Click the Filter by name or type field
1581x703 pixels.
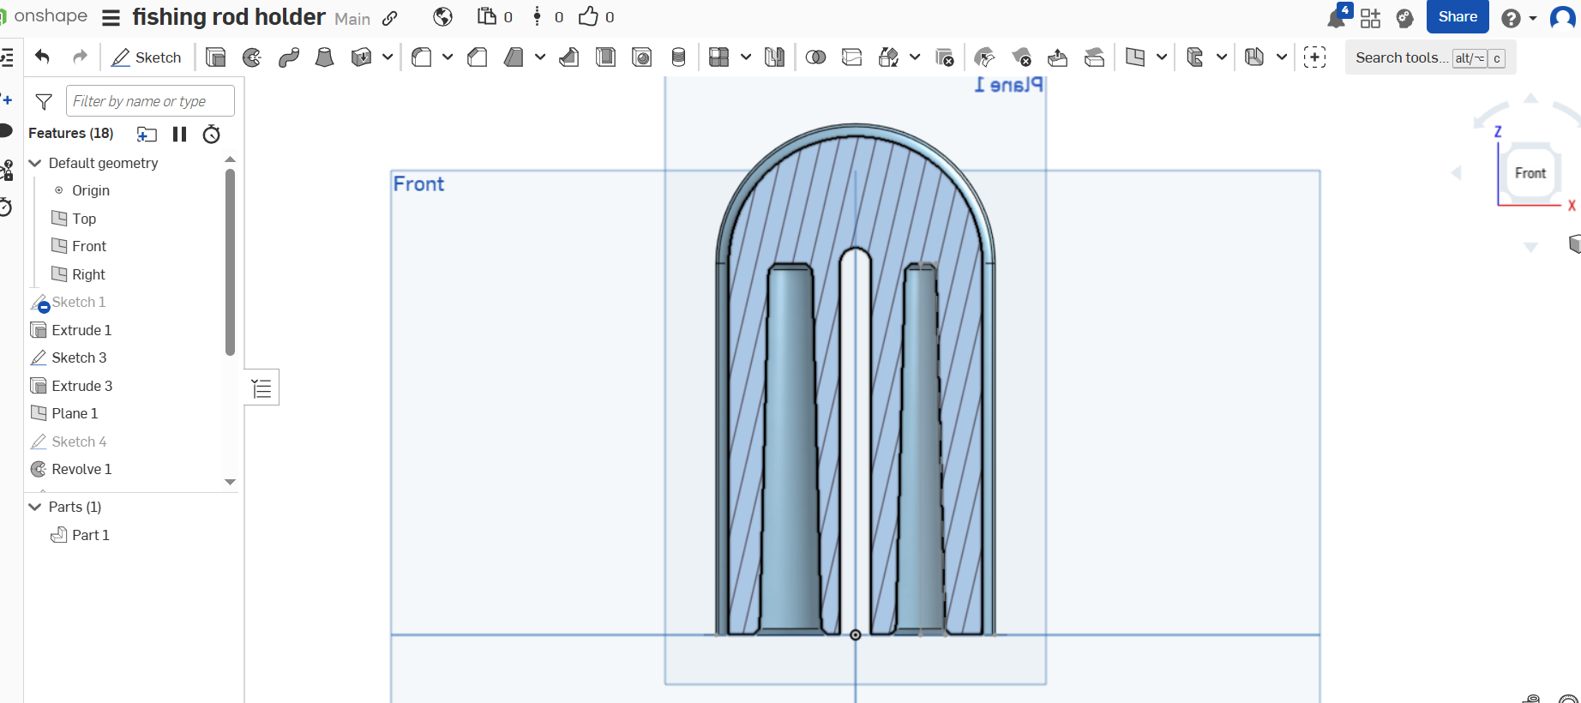point(150,101)
